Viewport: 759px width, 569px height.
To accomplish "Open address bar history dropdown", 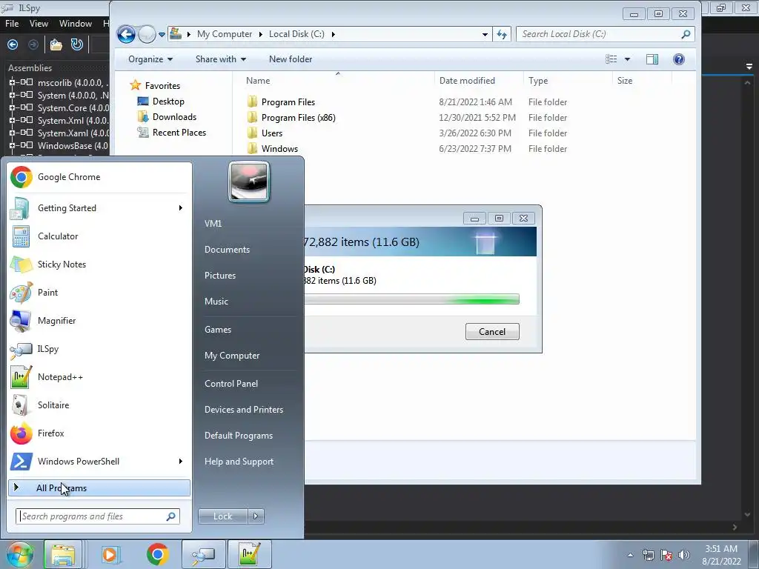I will (x=485, y=34).
